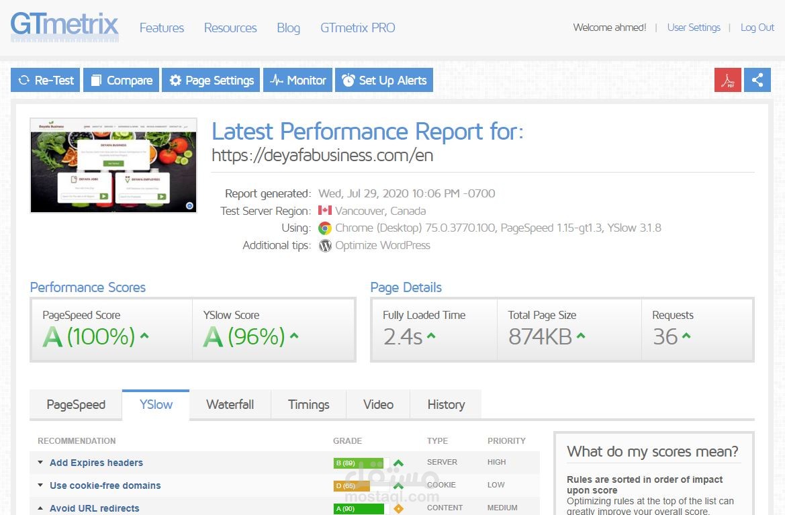Viewport: 785px width, 515px height.
Task: Click Avoid URL redirects orange diamond icon
Action: coord(398,508)
